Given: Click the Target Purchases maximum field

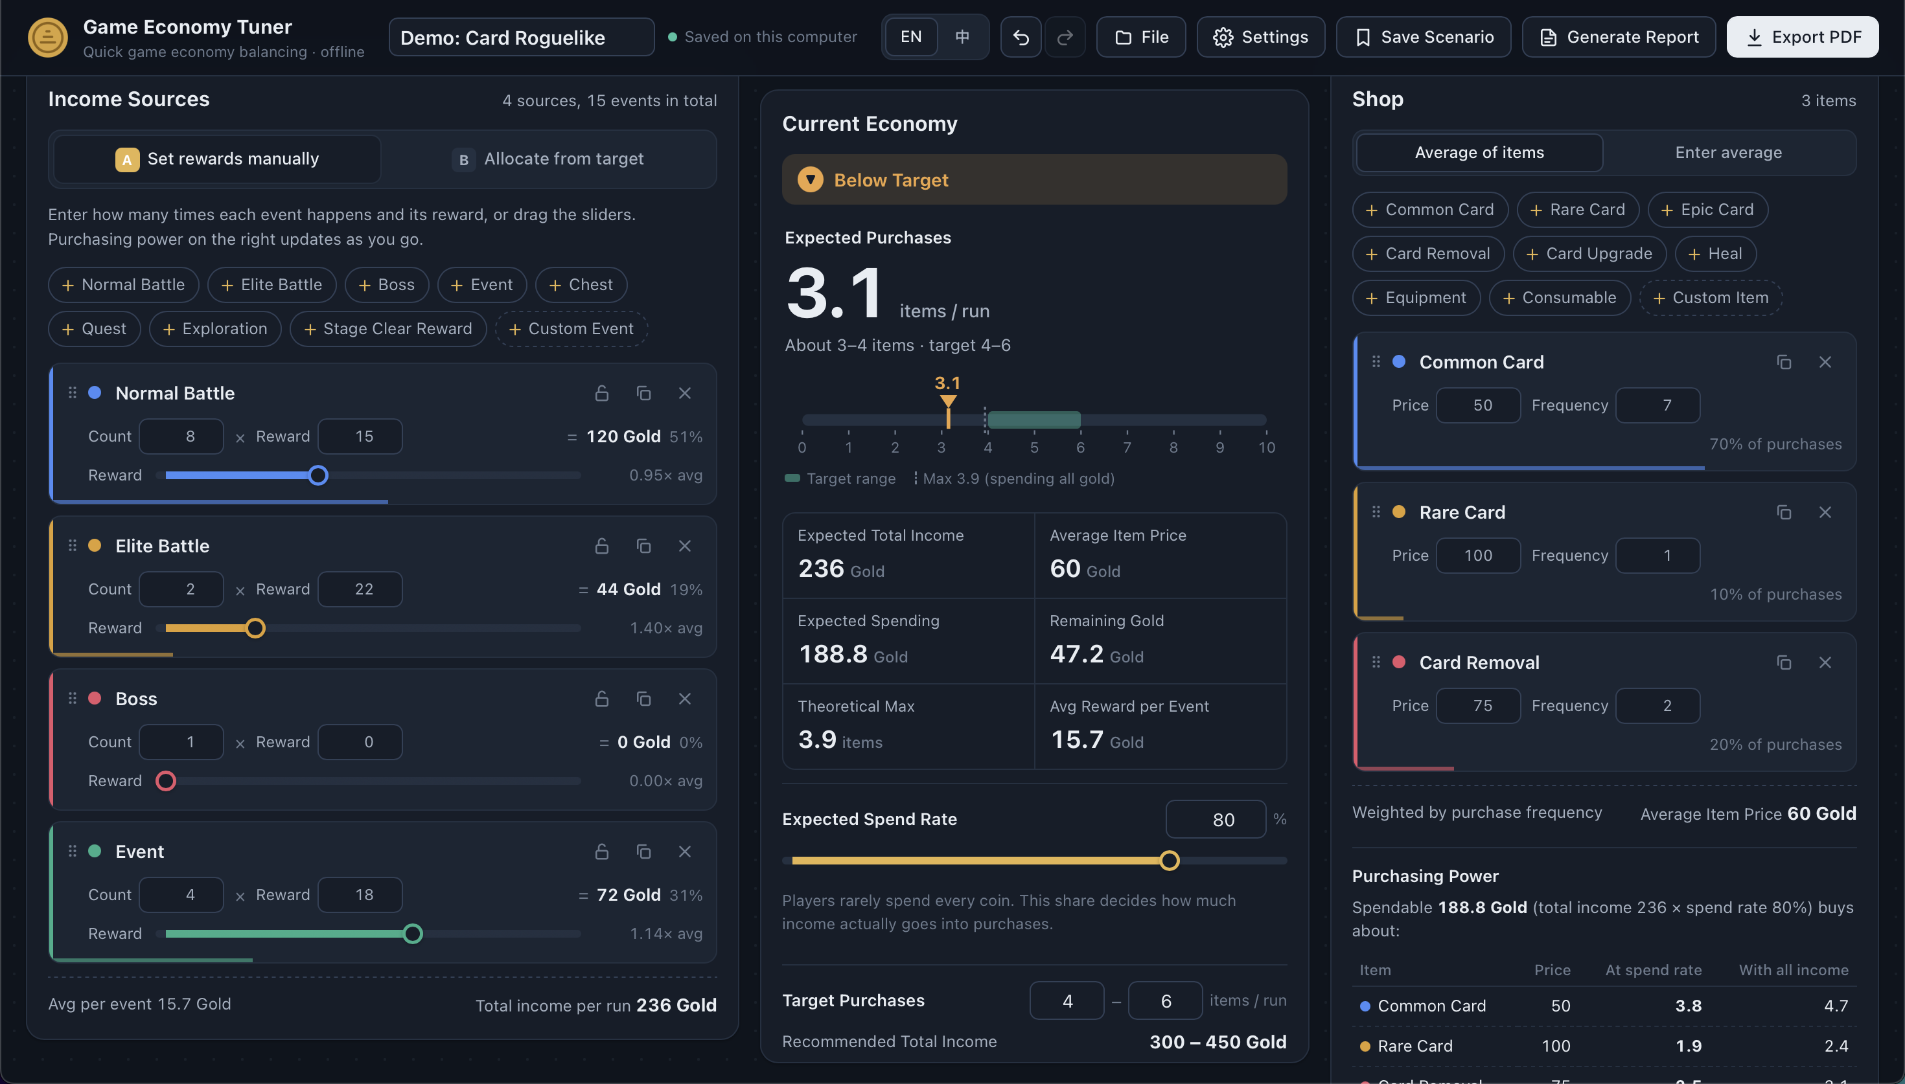Looking at the screenshot, I should 1165,1000.
